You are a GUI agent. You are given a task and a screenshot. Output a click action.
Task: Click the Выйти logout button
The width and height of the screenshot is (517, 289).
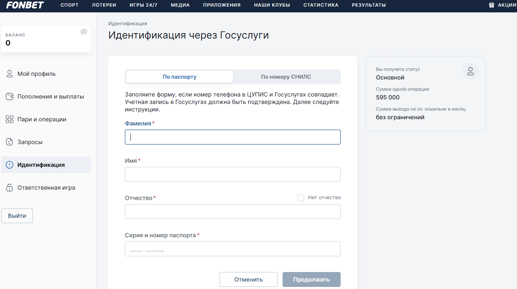[17, 216]
